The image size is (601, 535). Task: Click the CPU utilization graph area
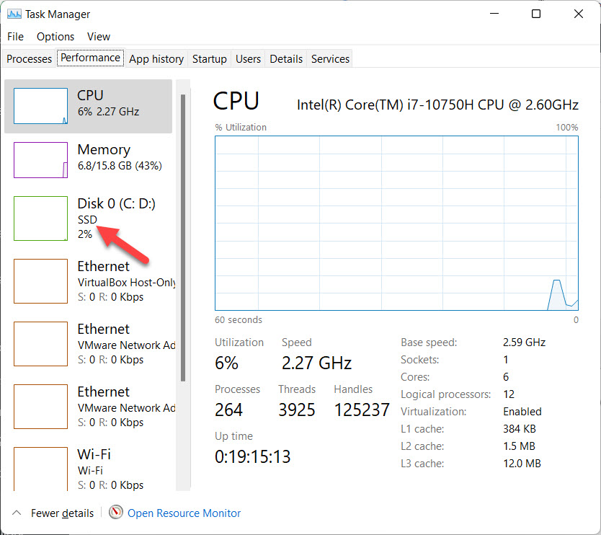[x=396, y=224]
